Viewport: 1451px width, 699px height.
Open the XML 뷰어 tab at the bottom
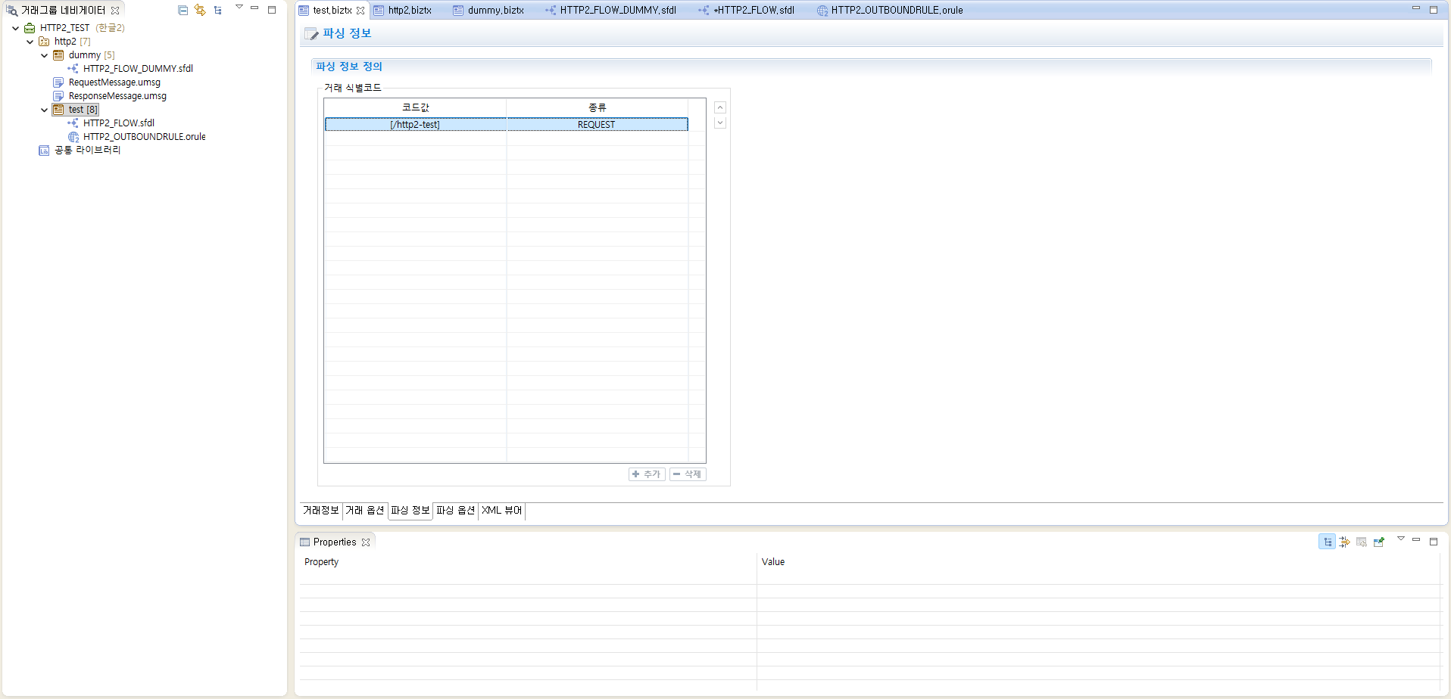(x=501, y=511)
